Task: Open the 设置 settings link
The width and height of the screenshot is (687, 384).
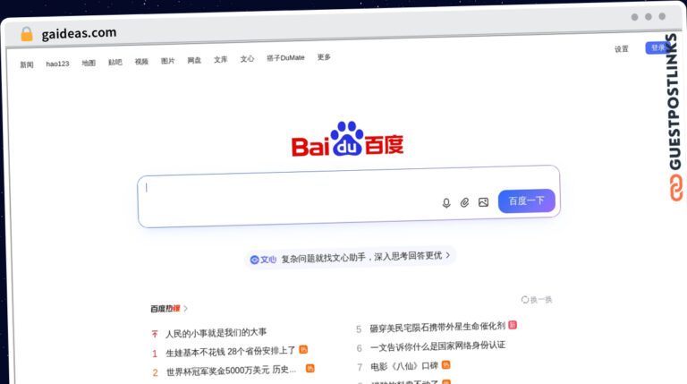Action: pyautogui.click(x=622, y=49)
